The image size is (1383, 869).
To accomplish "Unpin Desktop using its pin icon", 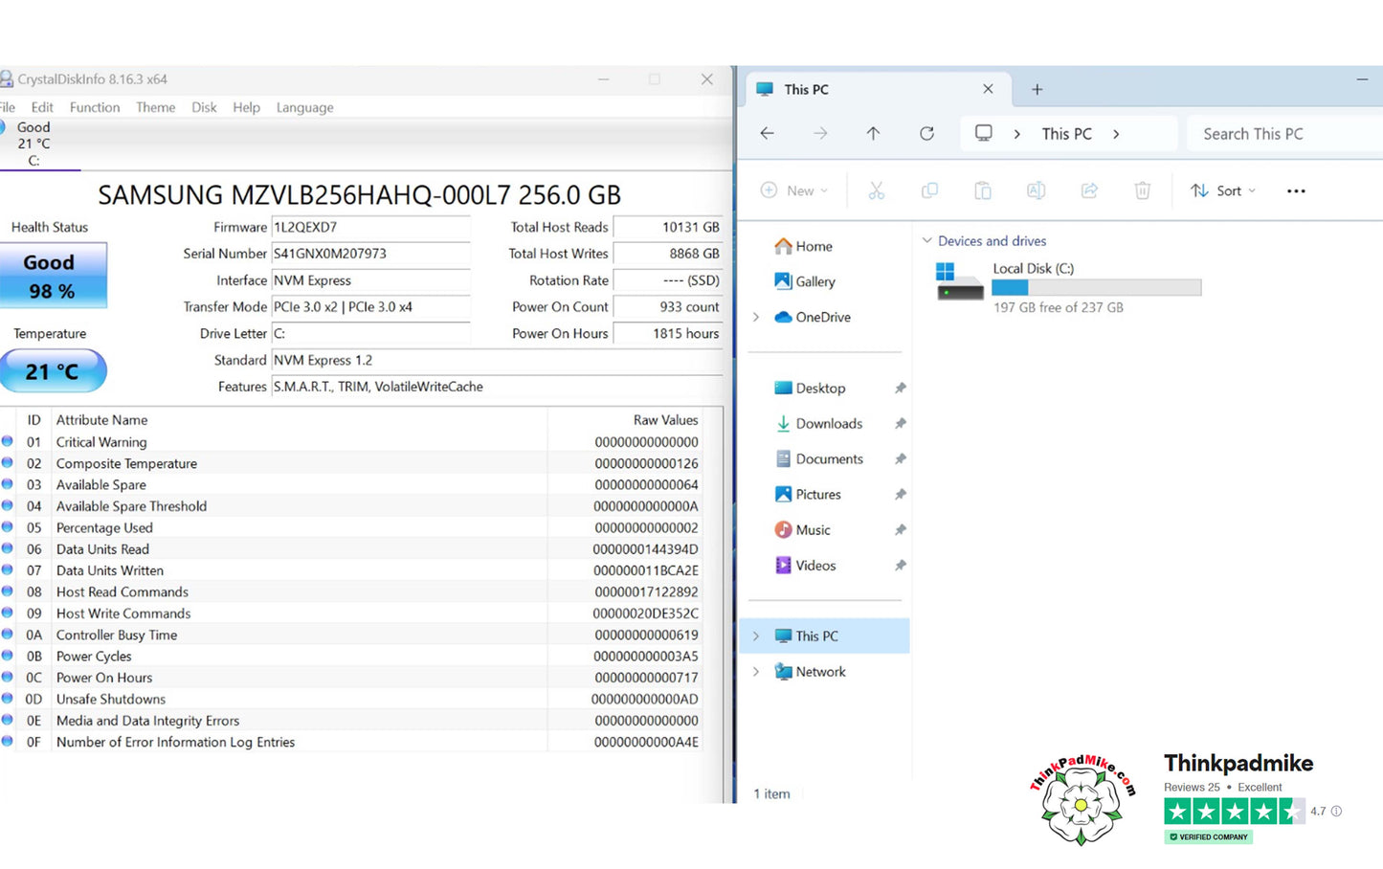I will pyautogui.click(x=900, y=388).
